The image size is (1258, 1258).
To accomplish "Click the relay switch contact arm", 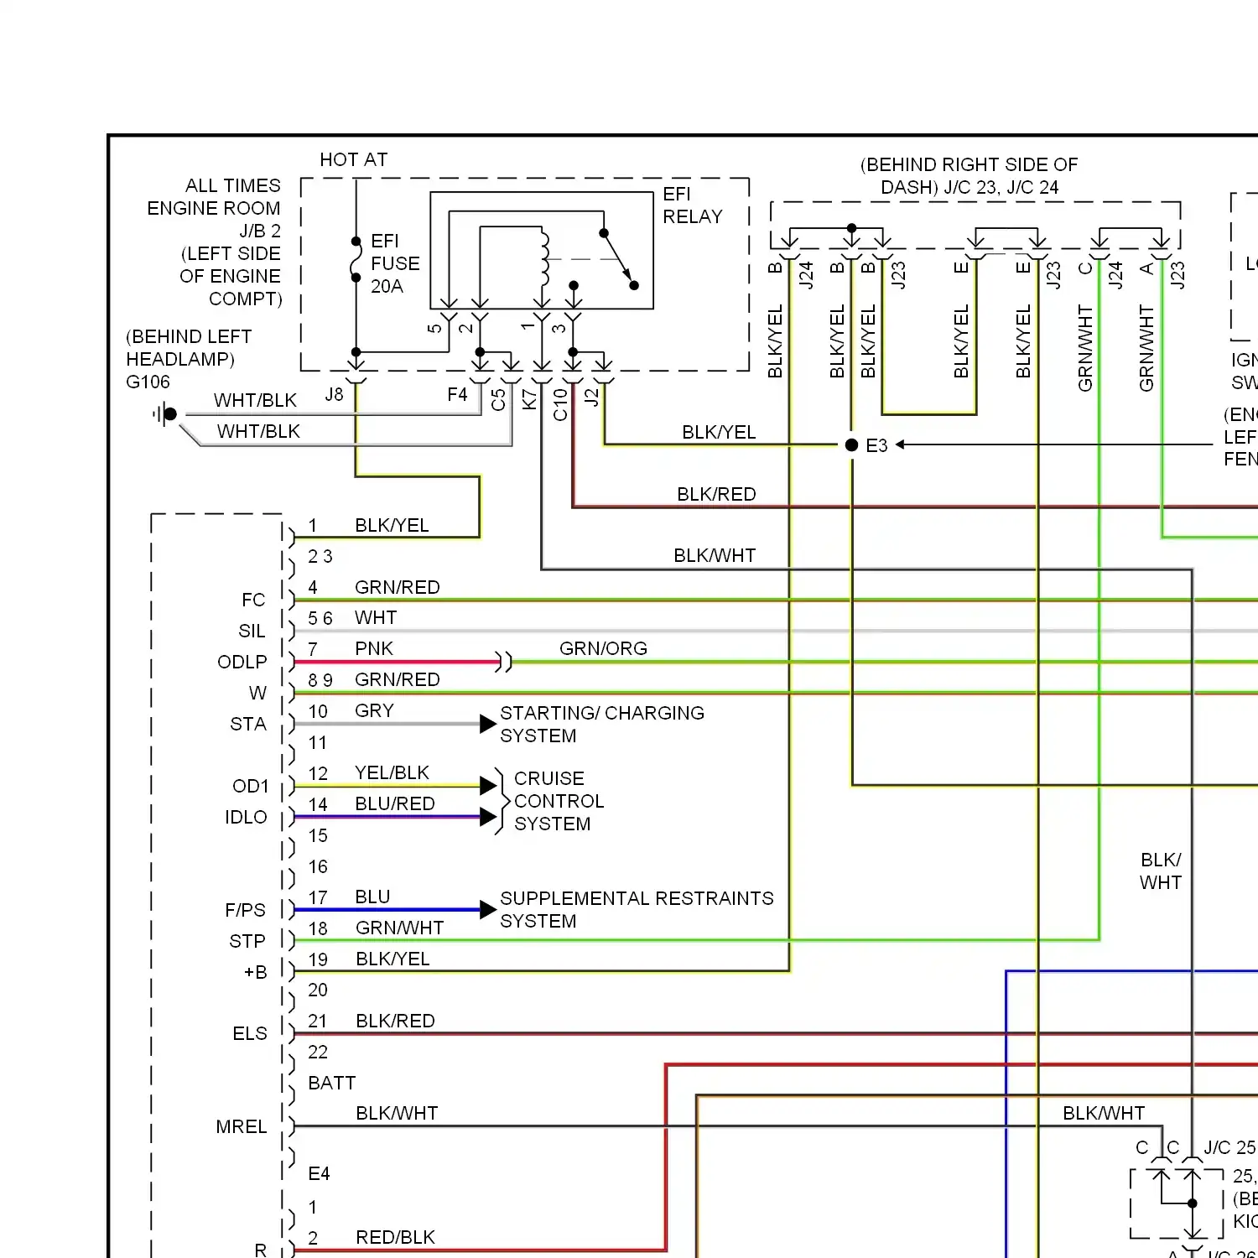I will click(x=619, y=258).
